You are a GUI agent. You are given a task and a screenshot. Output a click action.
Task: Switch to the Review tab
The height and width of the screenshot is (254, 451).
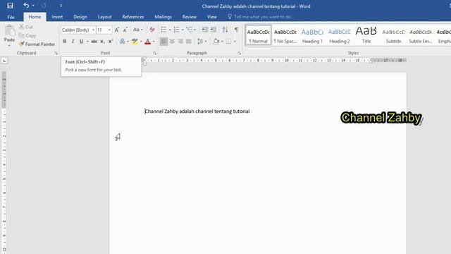click(190, 17)
